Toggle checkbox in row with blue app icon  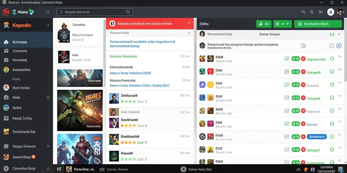pyautogui.click(x=287, y=98)
